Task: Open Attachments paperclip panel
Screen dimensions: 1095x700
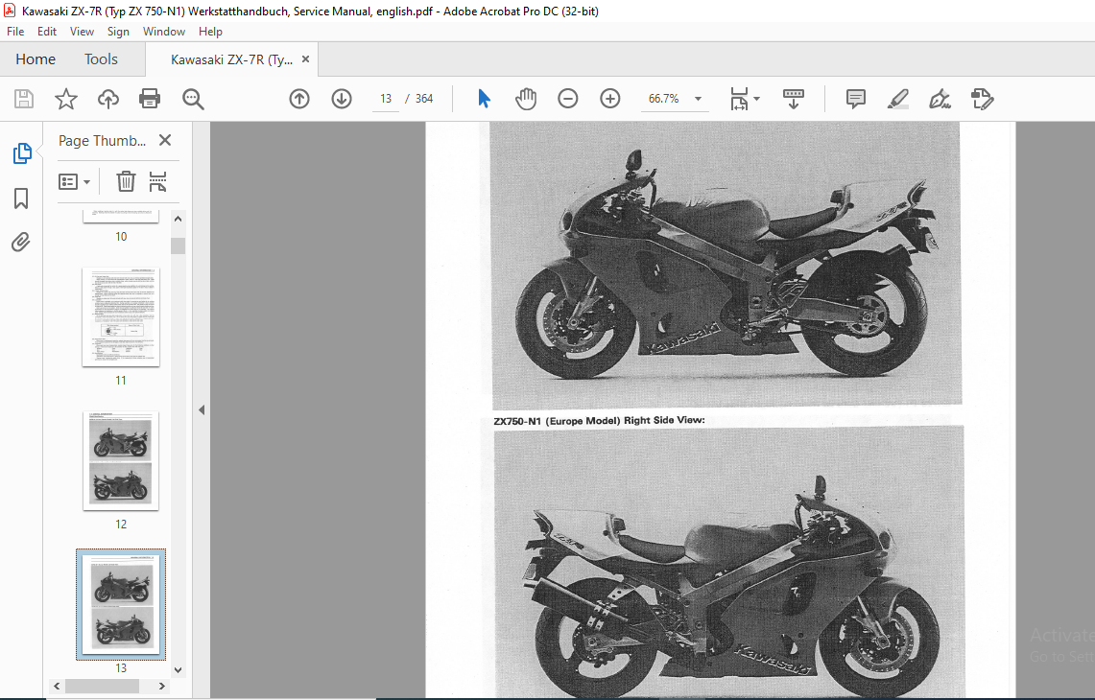Action: 21,243
